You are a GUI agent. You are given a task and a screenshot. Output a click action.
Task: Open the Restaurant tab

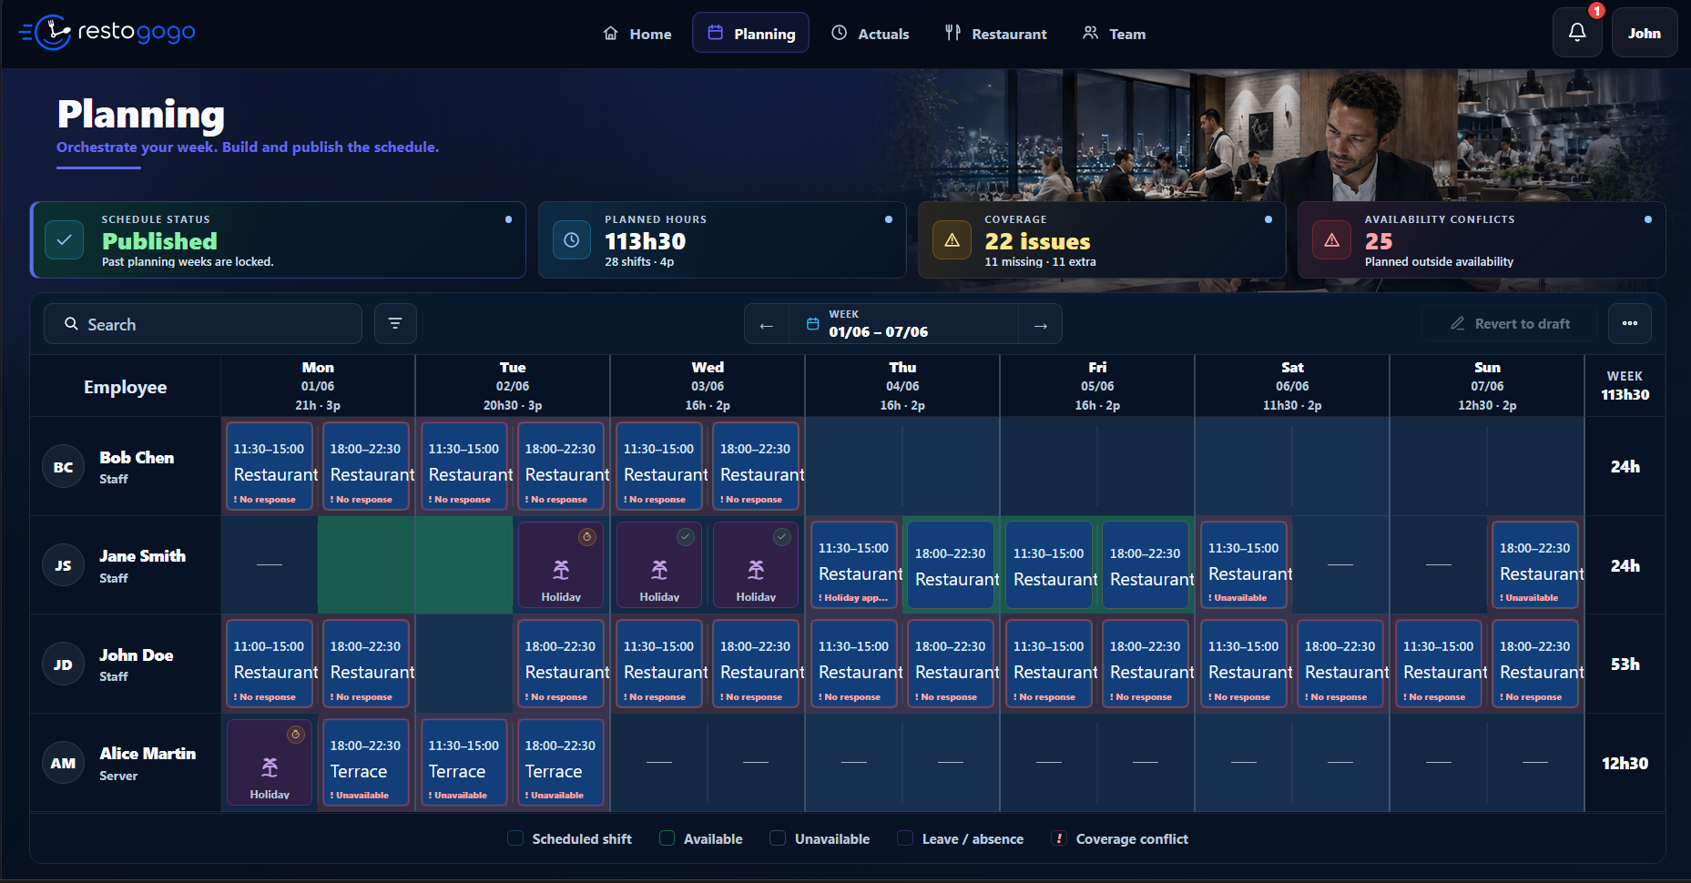coord(996,34)
